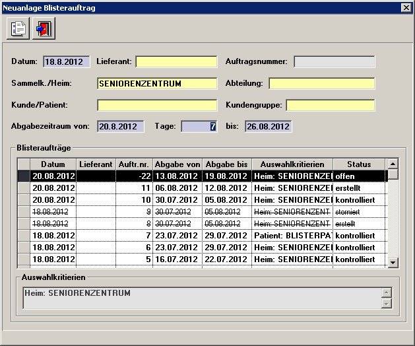415x346 pixels.
Task: Click the Abgabe von column header
Action: 177,164
